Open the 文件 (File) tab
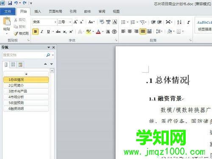The image size is (212, 159). 8,11
